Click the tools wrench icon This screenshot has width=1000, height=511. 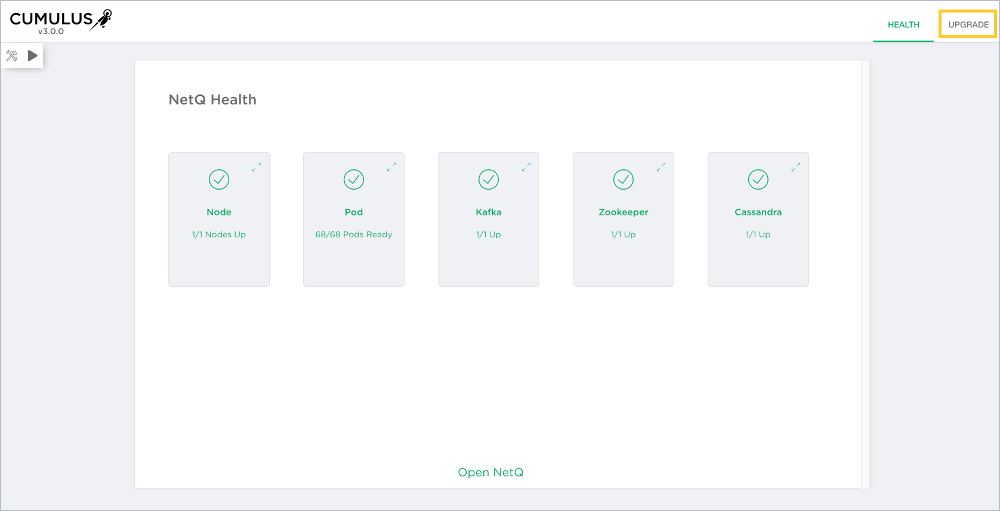tap(12, 55)
